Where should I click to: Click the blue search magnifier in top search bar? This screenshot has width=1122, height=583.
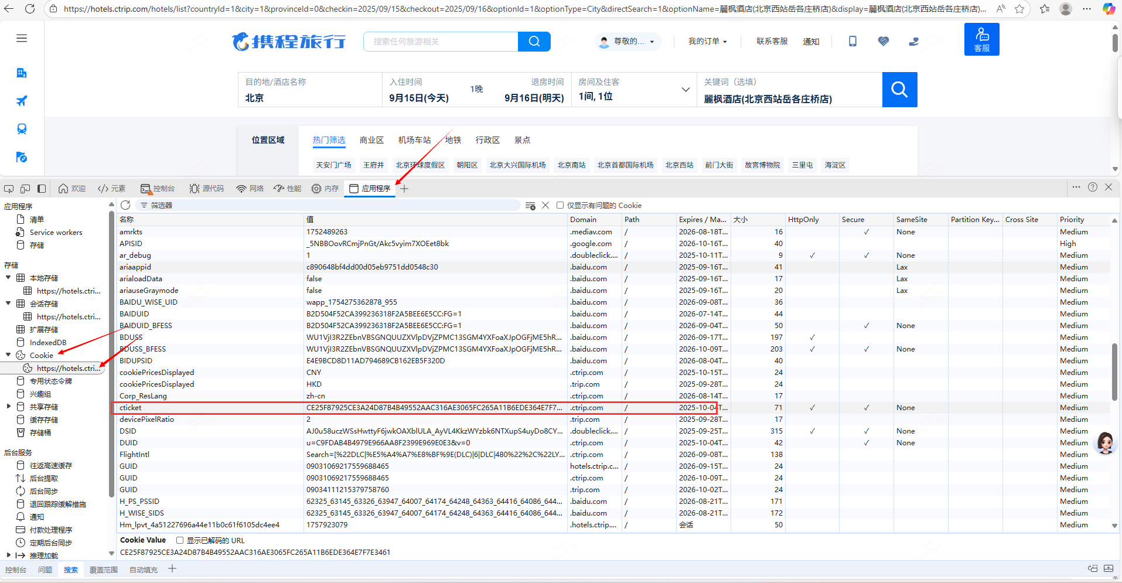click(x=534, y=42)
